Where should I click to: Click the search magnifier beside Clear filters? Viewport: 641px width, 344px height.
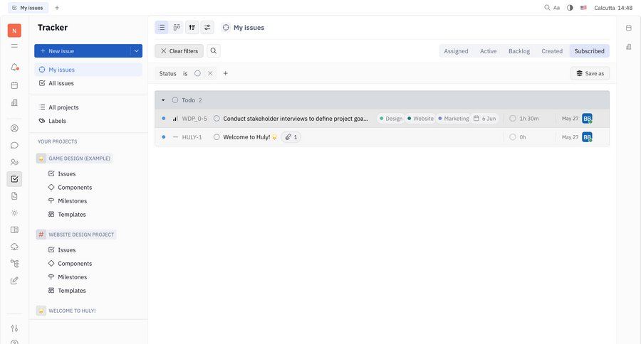(214, 51)
